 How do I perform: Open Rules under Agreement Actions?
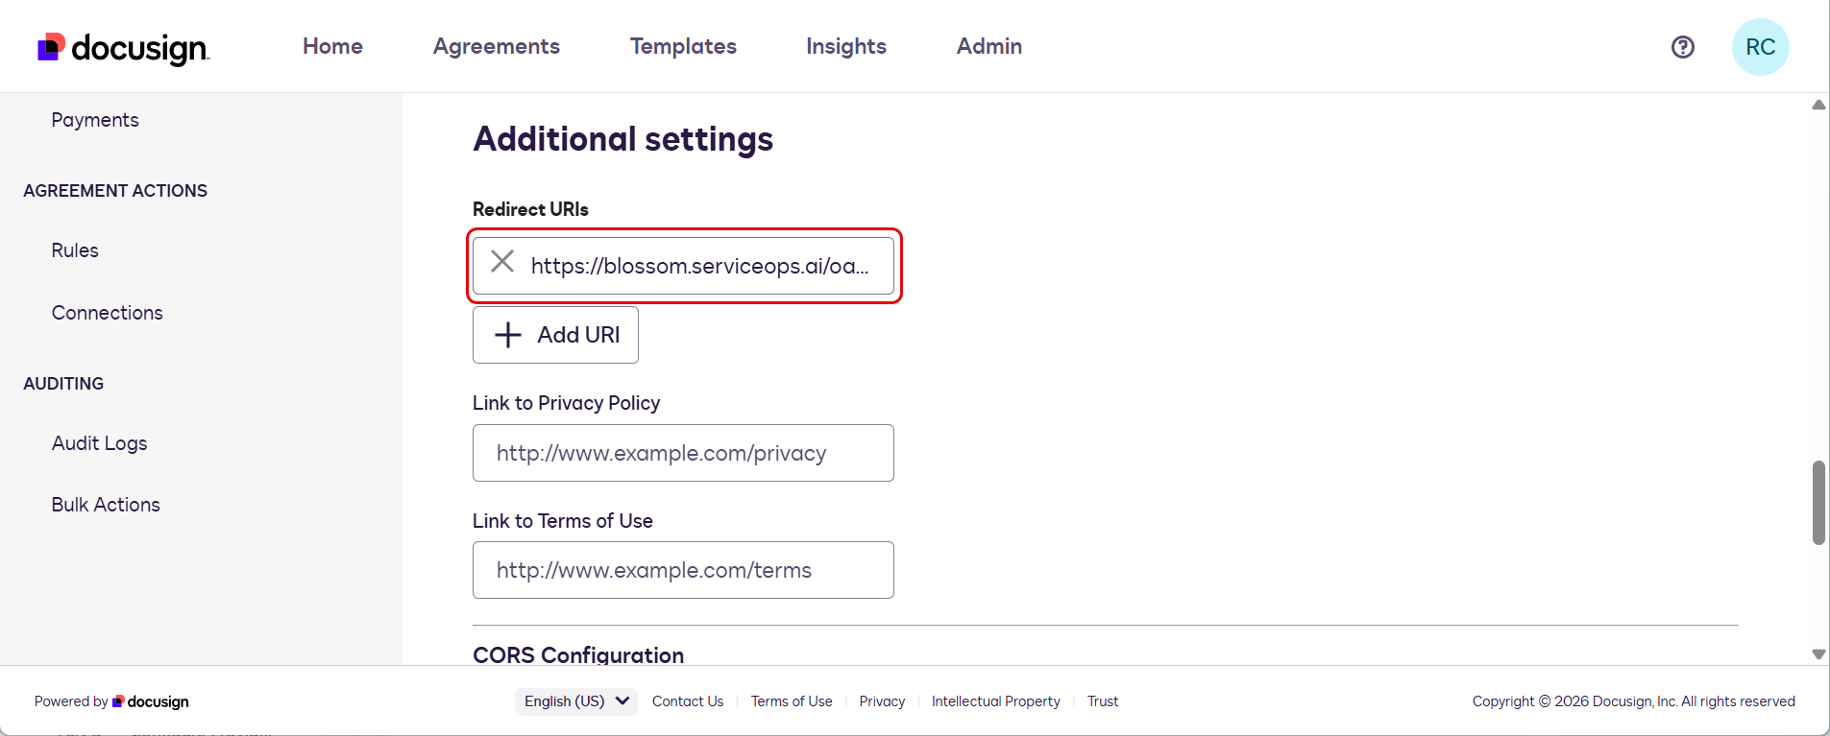click(x=75, y=250)
